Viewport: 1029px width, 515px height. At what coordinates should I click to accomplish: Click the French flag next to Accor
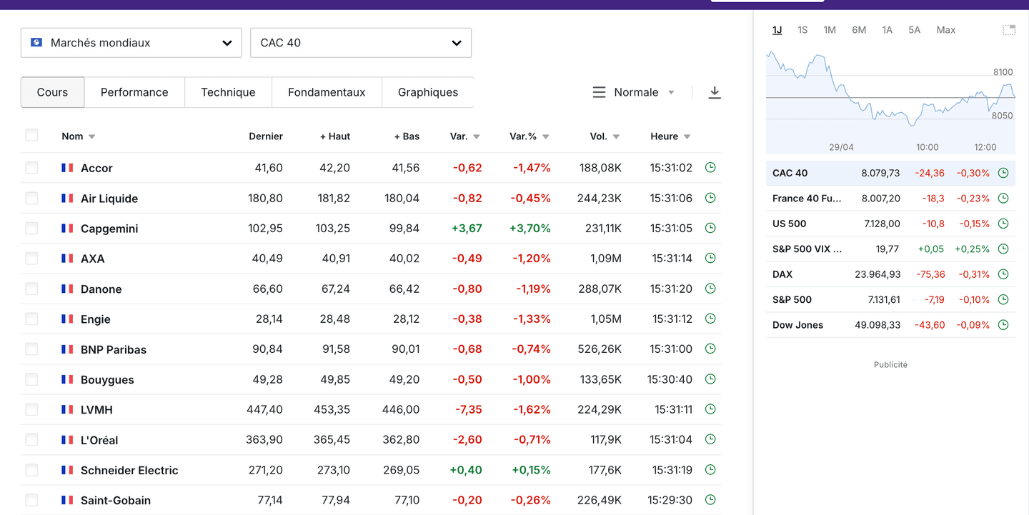(67, 168)
